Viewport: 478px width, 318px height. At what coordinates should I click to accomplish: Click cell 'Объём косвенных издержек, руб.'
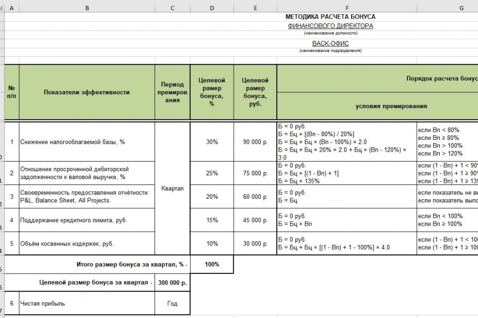point(87,243)
